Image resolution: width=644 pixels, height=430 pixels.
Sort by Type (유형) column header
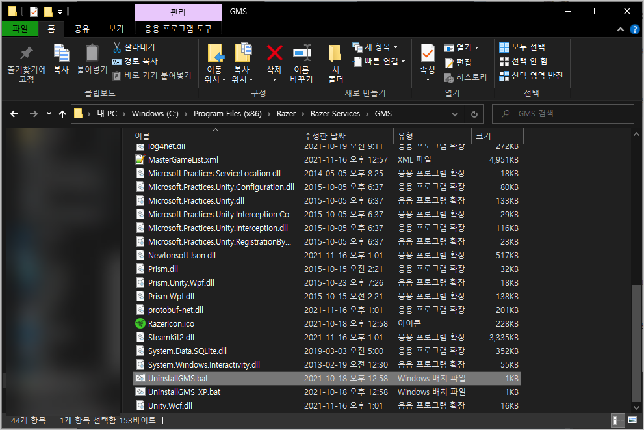tap(433, 136)
